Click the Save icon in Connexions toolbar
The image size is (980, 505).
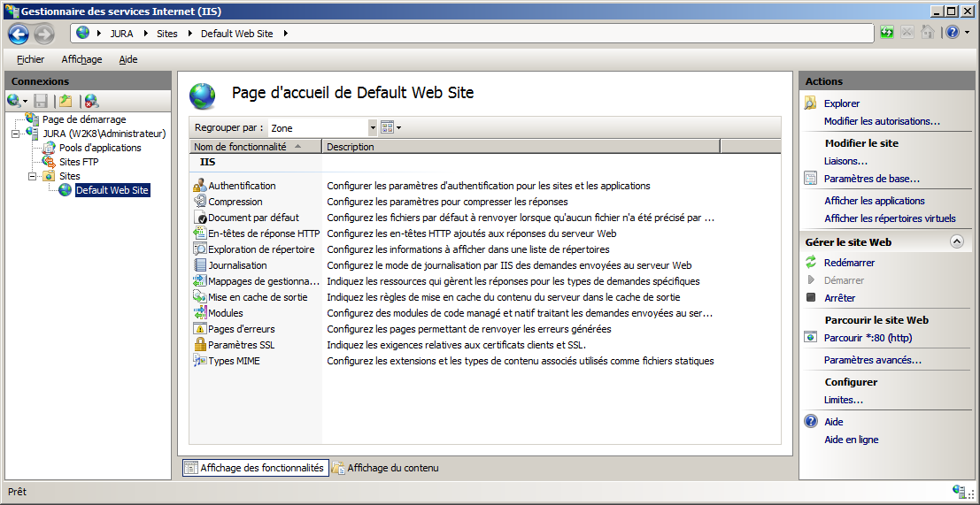point(41,101)
